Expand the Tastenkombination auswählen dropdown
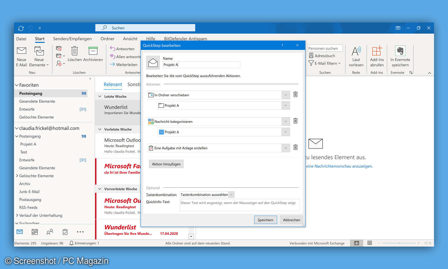The height and width of the screenshot is (269, 448). 231,195
